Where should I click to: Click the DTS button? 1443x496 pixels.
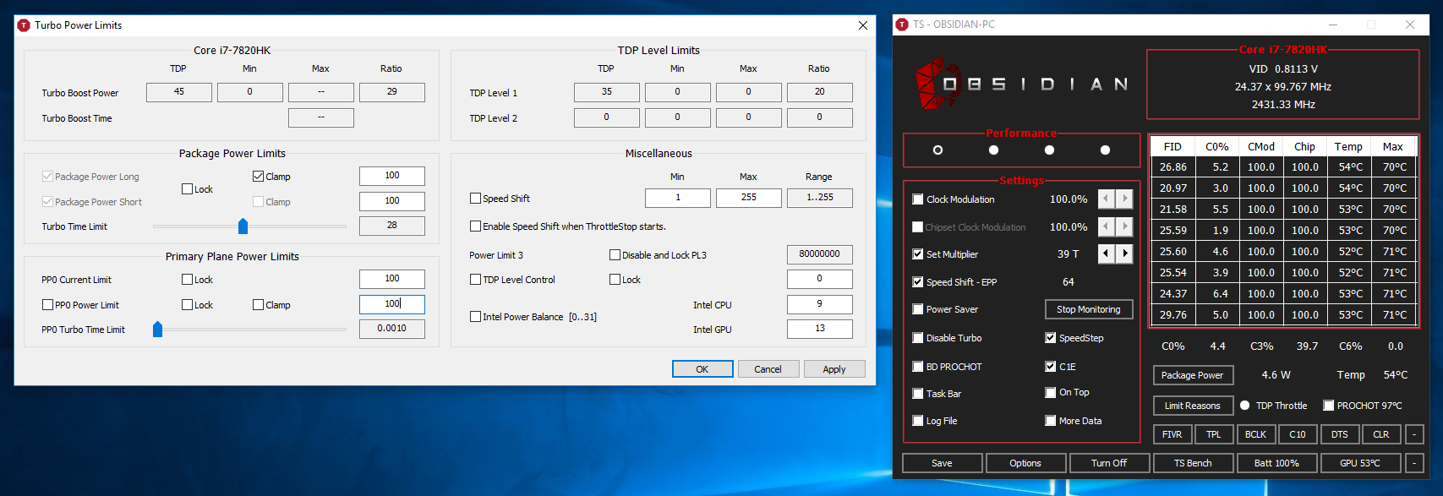point(1340,434)
